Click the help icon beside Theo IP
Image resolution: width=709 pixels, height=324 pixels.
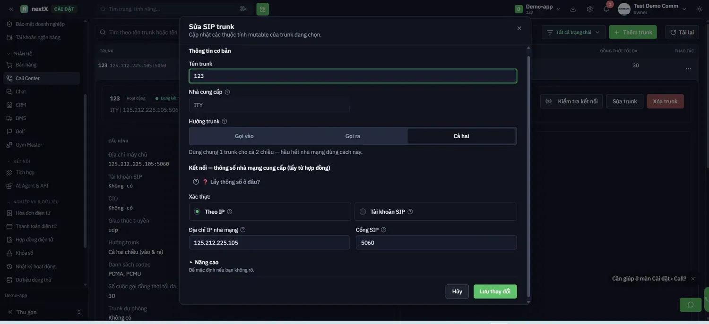(x=230, y=212)
